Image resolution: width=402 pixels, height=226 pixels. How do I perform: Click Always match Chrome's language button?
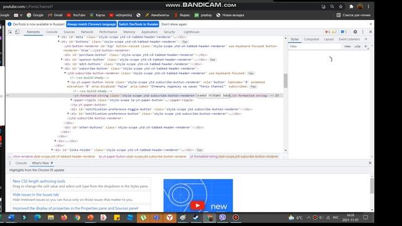coord(91,24)
